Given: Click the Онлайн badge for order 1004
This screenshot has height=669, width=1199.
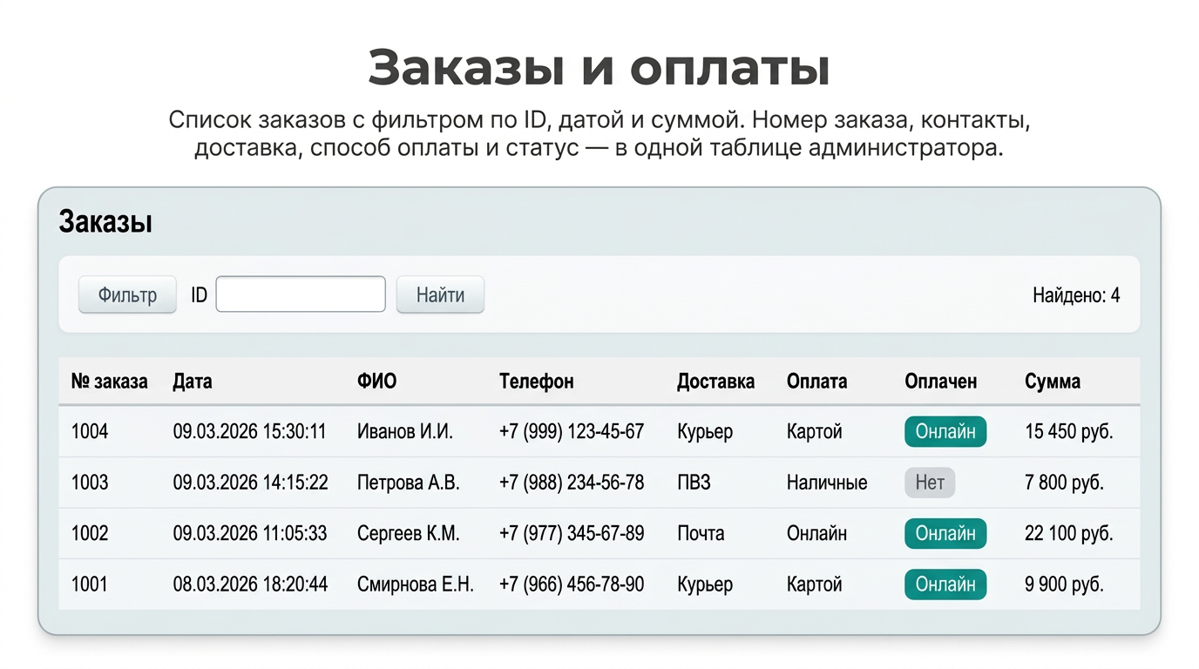Looking at the screenshot, I should tap(945, 431).
